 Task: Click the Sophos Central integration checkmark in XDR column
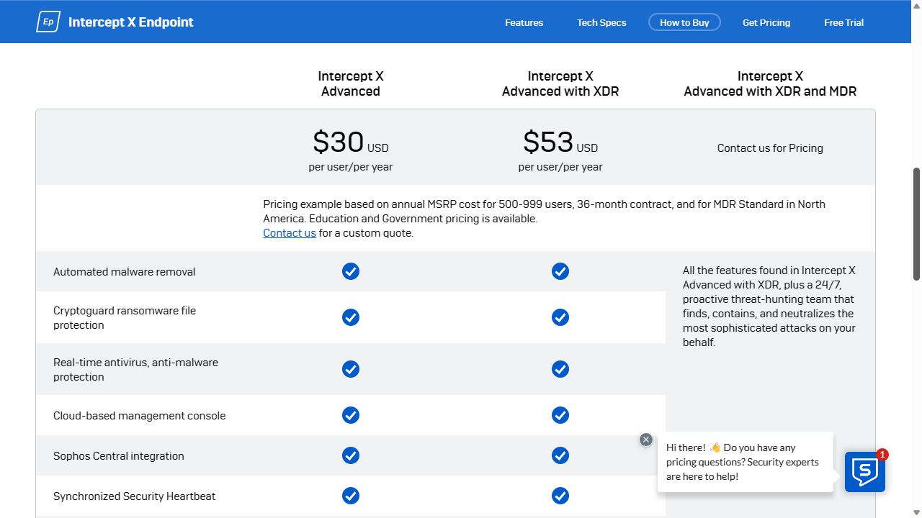tap(560, 455)
